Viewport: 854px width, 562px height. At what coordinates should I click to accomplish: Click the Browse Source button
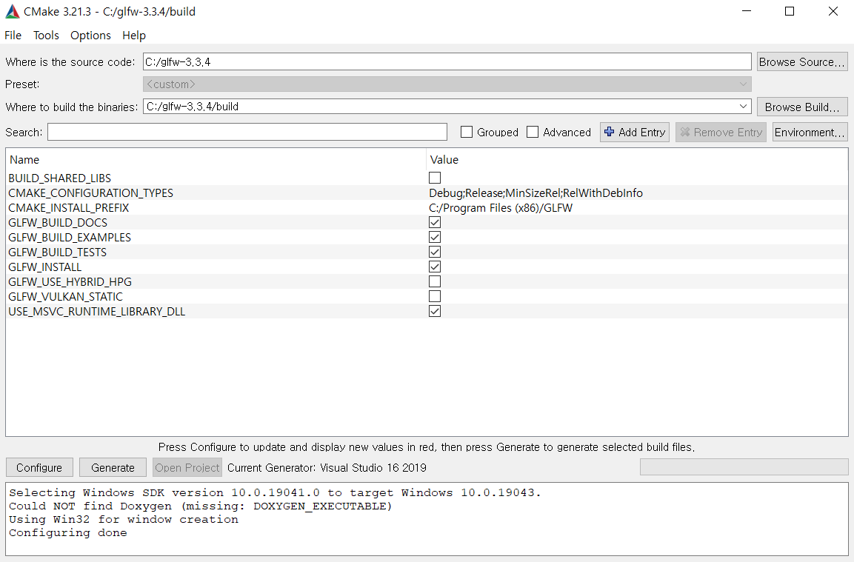pos(801,61)
